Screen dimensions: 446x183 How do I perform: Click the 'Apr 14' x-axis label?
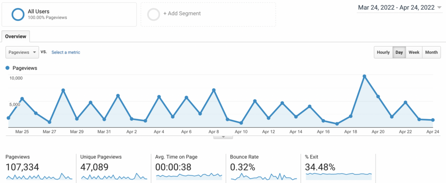[x=296, y=132]
